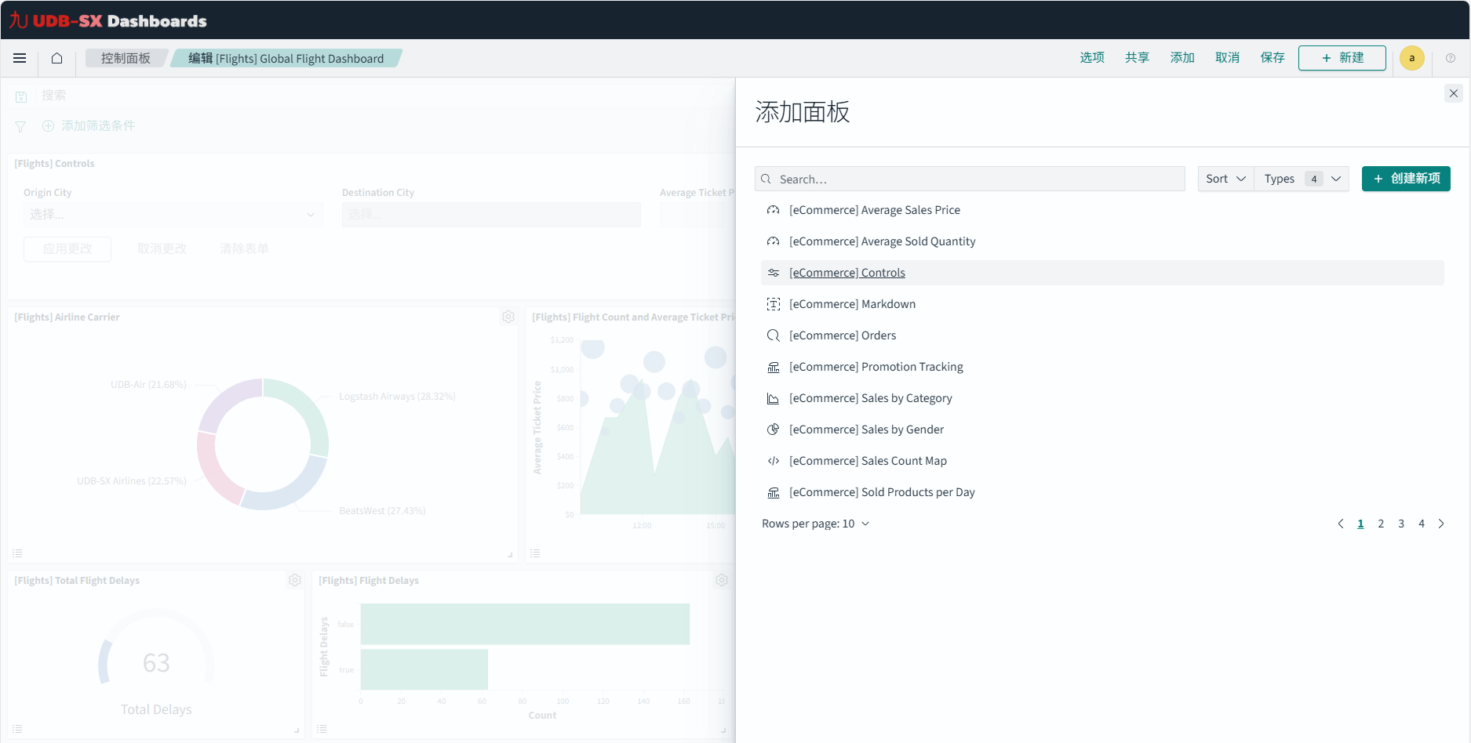Open user avatar menu

[1411, 58]
